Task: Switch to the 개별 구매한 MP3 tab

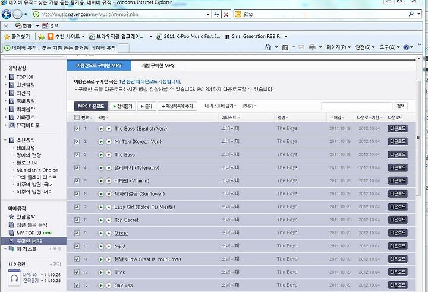Action: coord(158,66)
